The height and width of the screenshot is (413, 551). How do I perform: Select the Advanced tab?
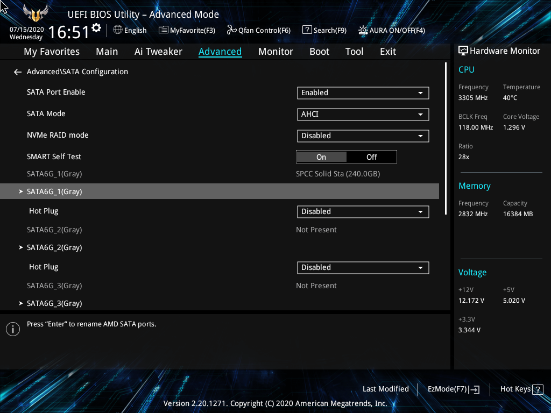[220, 52]
